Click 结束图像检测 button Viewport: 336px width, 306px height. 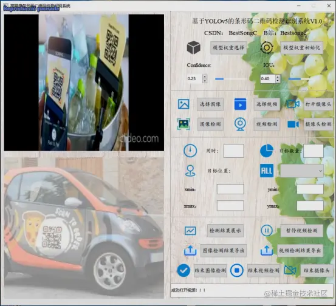[210, 270]
